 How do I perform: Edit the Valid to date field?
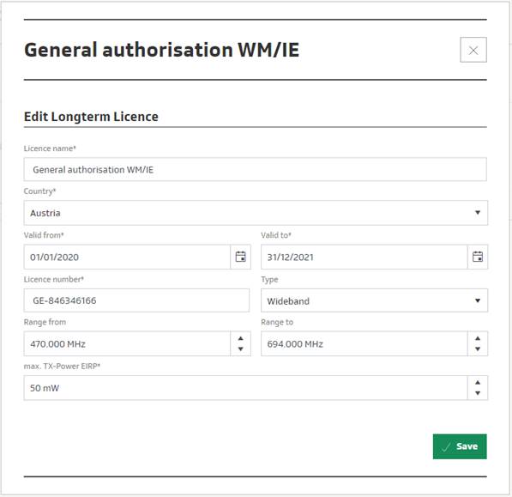click(x=364, y=257)
